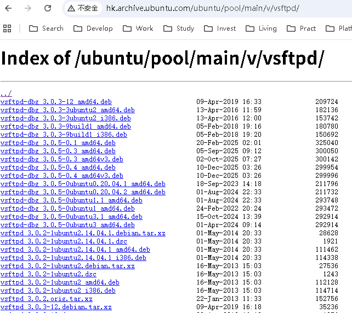The width and height of the screenshot is (352, 313).
Task: Download vsftpd-dbg_3.0.5-0.3_amd64v3.deb
Action: 62,159
